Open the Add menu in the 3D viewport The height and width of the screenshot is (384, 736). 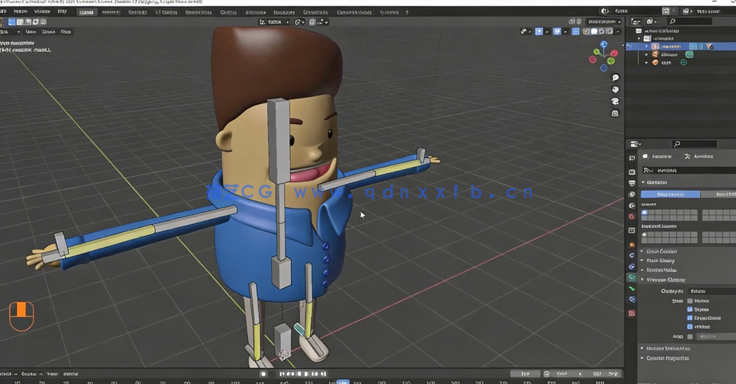(64, 32)
